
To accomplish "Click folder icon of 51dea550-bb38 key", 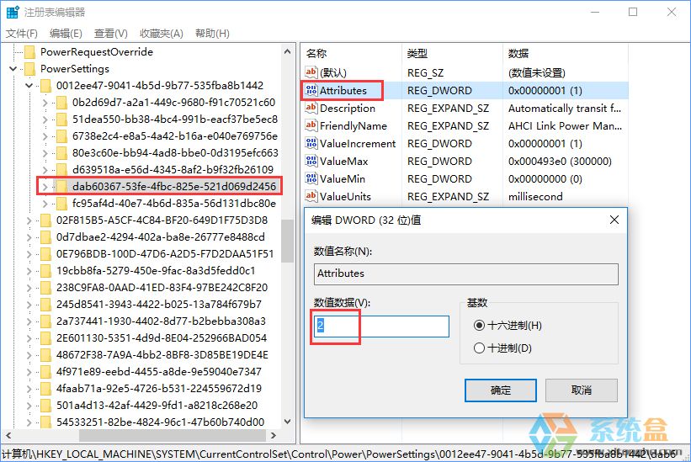I will click(x=61, y=119).
